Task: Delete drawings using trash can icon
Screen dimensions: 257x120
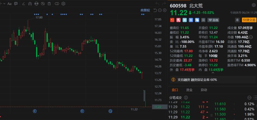Action: coord(49,4)
